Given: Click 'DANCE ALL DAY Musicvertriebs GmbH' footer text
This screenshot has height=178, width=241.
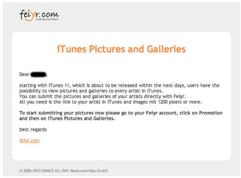Looking at the screenshot, I should click(75, 171).
